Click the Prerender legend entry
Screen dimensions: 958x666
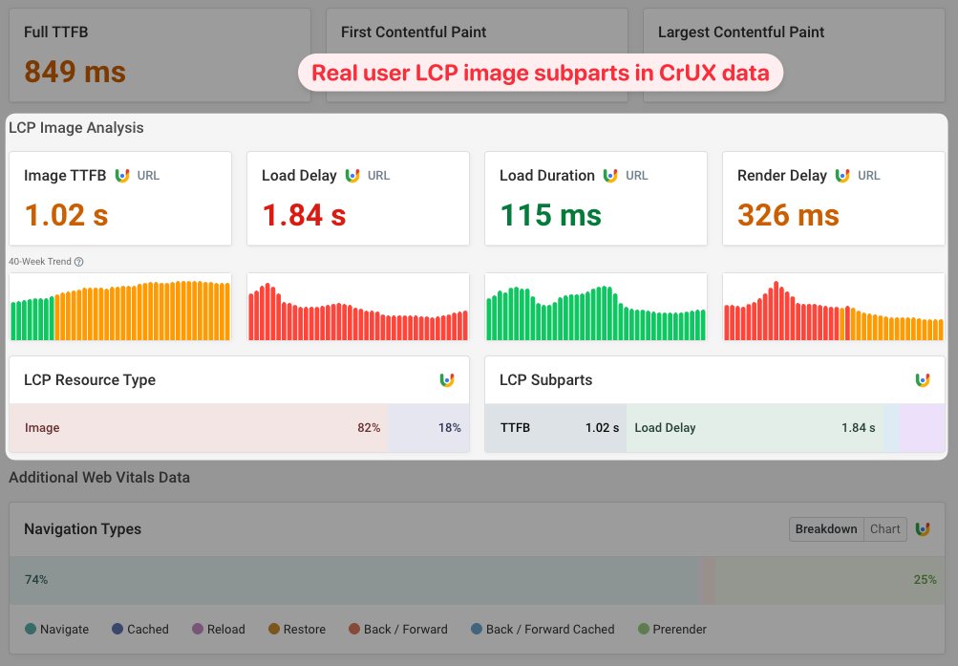(671, 629)
